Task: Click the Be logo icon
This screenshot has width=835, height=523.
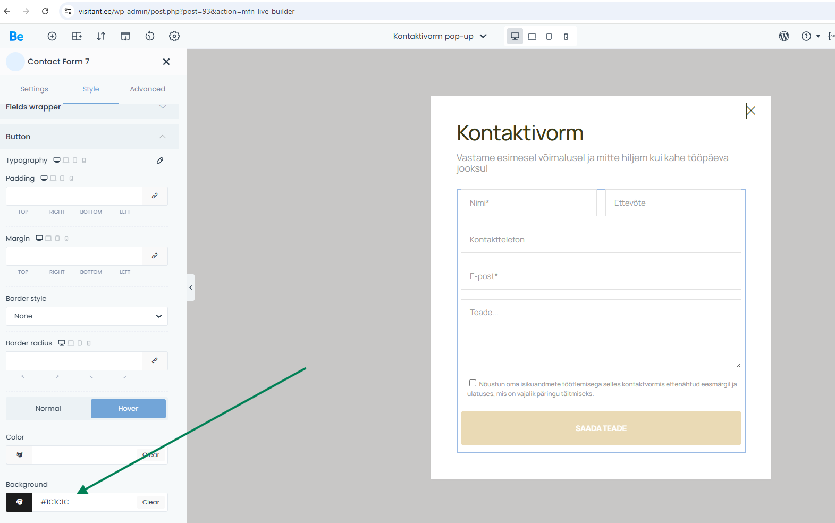Action: (16, 36)
